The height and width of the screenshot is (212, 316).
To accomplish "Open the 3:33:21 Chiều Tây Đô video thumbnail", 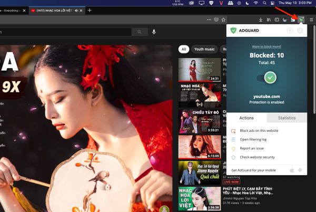I will 199,121.
